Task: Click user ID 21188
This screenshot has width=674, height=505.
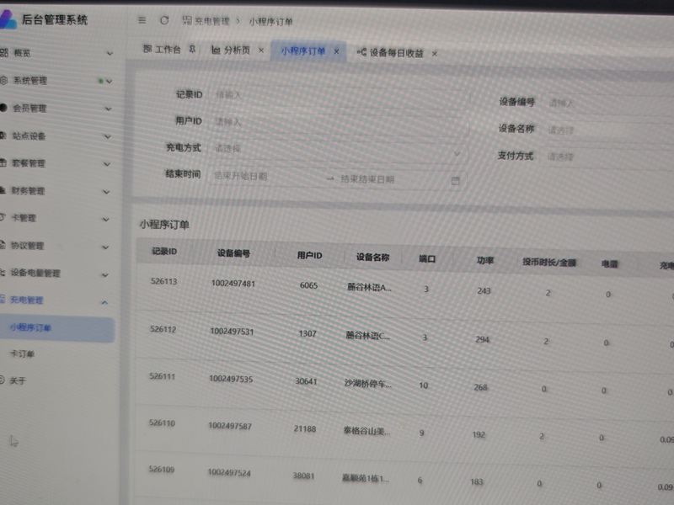Action: [305, 428]
